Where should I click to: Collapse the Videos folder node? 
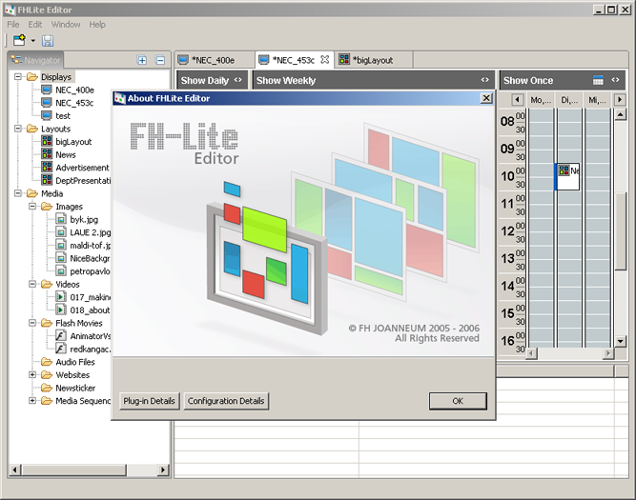(32, 284)
